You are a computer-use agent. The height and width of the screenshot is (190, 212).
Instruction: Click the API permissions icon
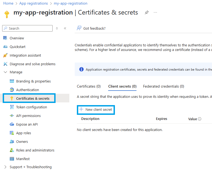pos(12,116)
